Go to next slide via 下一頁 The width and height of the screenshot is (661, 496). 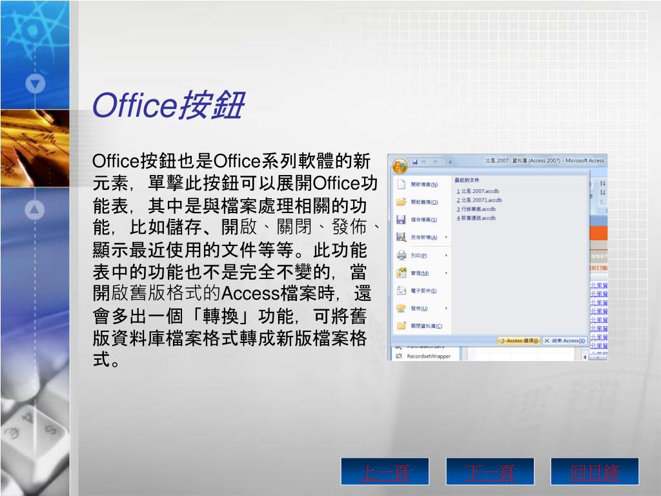coord(490,471)
